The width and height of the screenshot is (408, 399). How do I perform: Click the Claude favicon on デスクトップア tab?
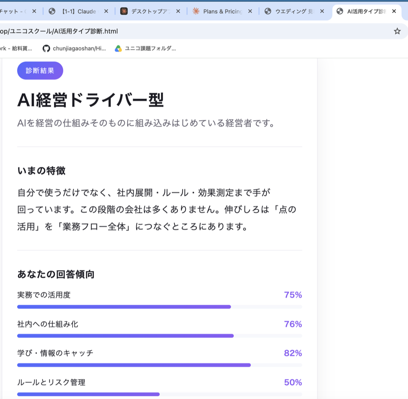pyautogui.click(x=124, y=11)
